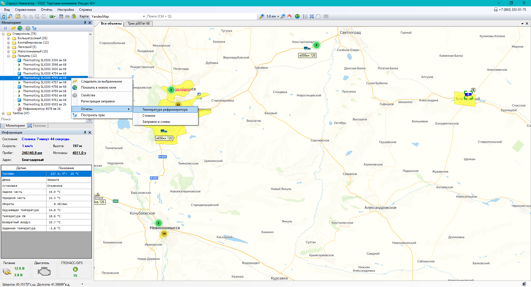Click the zoom in magnifier icon
This screenshot has width=531, height=287.
[x=262, y=17]
